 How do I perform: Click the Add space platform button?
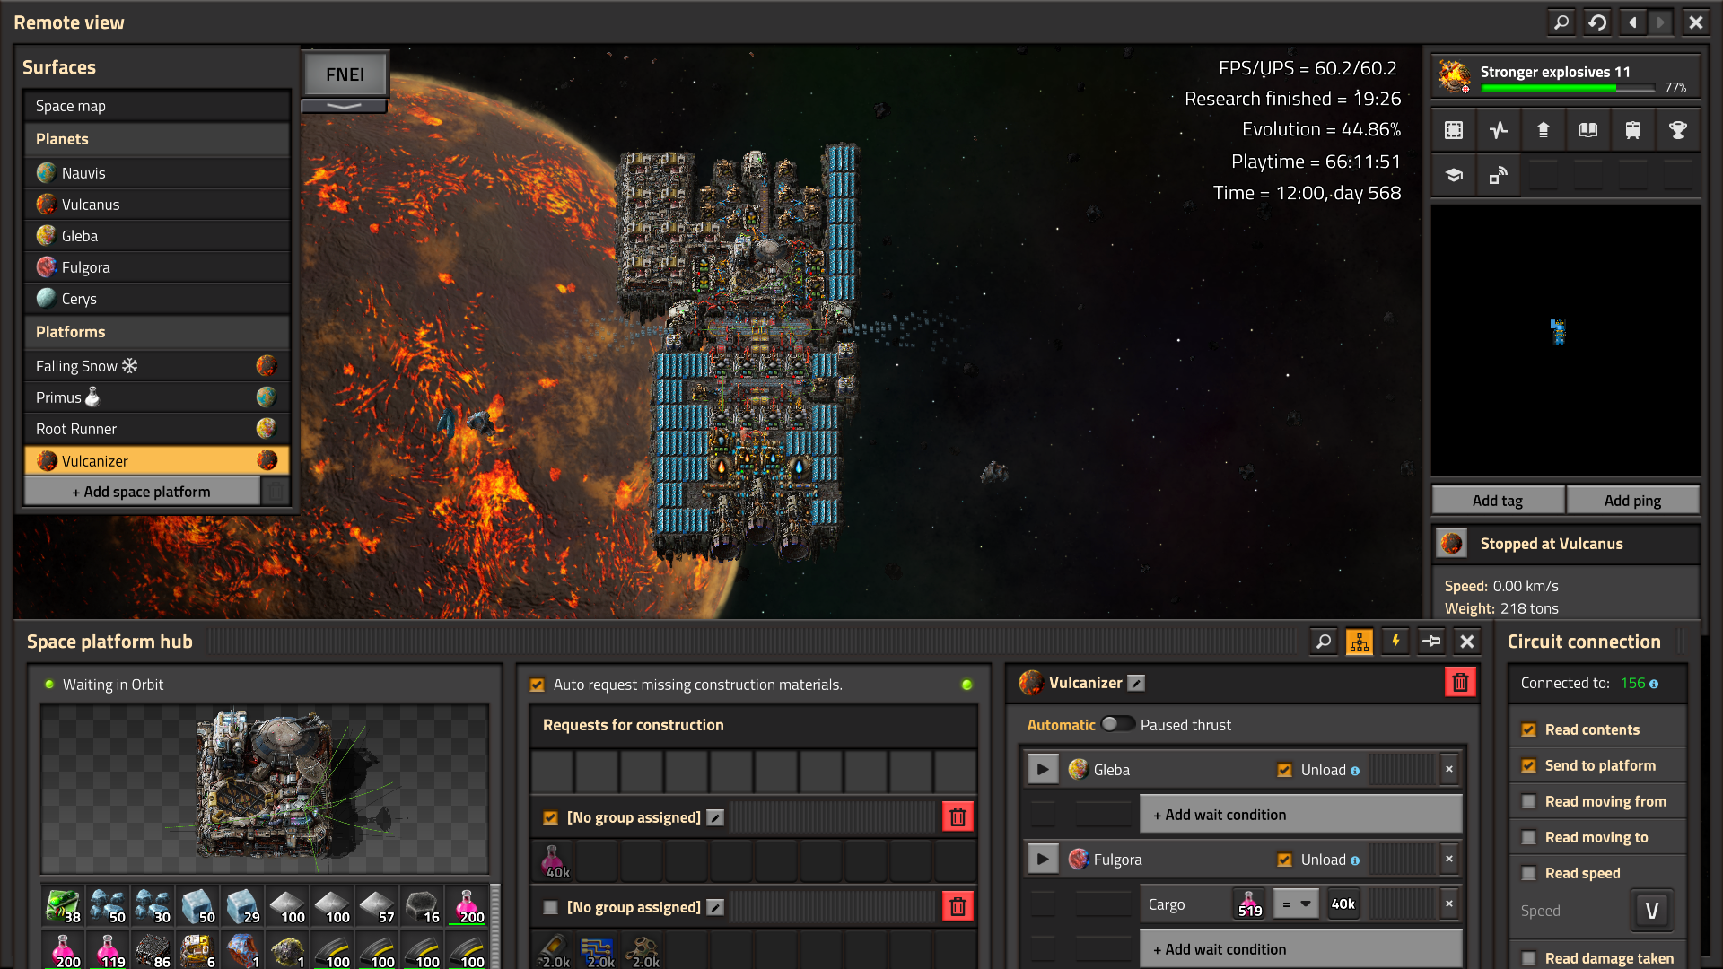pos(142,492)
